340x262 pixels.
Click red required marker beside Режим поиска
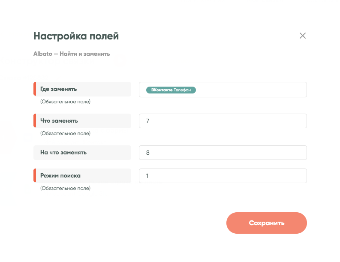35,176
